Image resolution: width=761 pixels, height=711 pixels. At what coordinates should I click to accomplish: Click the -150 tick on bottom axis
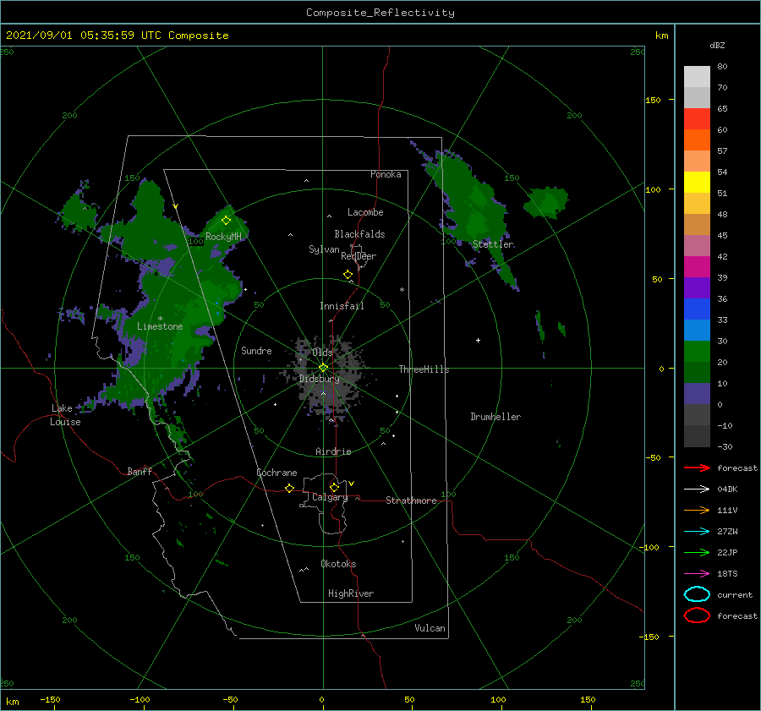point(50,699)
